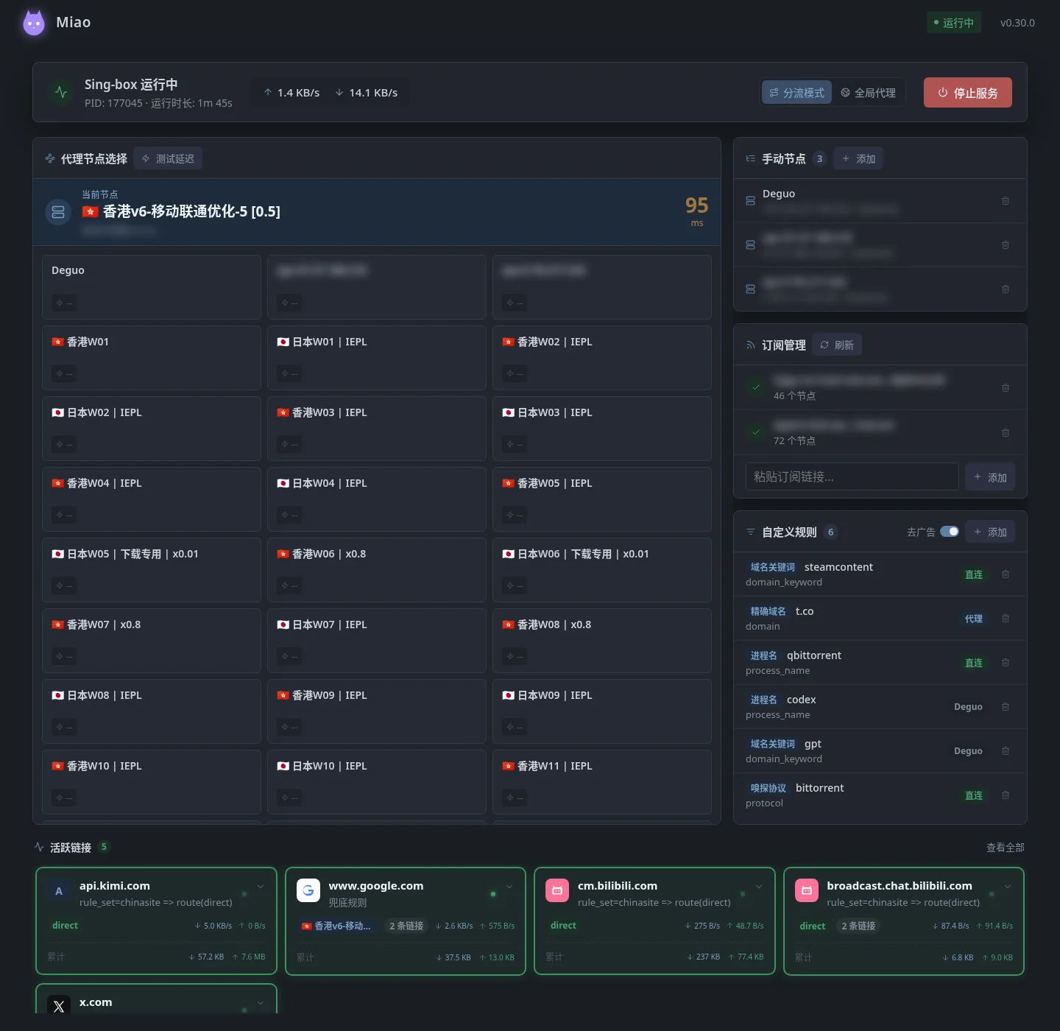The height and width of the screenshot is (1031, 1060).
Task: Focus the 粘贴订阅链接 input field
Action: click(852, 477)
